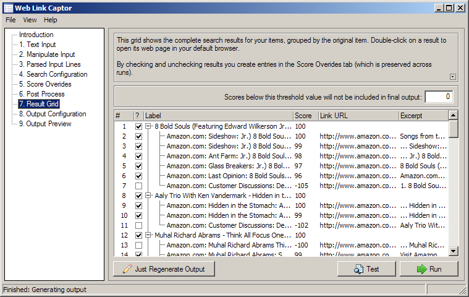469x297 pixels.
Task: Click the grid's vertical scrollbar down arrow
Action: (454, 251)
